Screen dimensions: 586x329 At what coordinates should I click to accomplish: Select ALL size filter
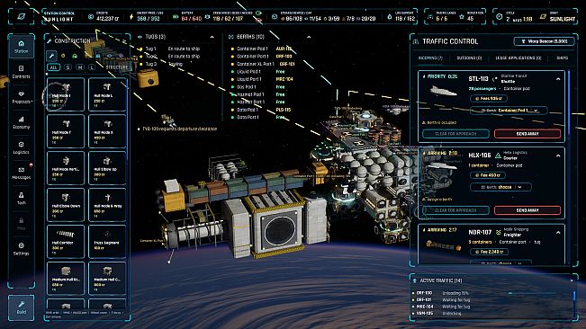click(53, 67)
